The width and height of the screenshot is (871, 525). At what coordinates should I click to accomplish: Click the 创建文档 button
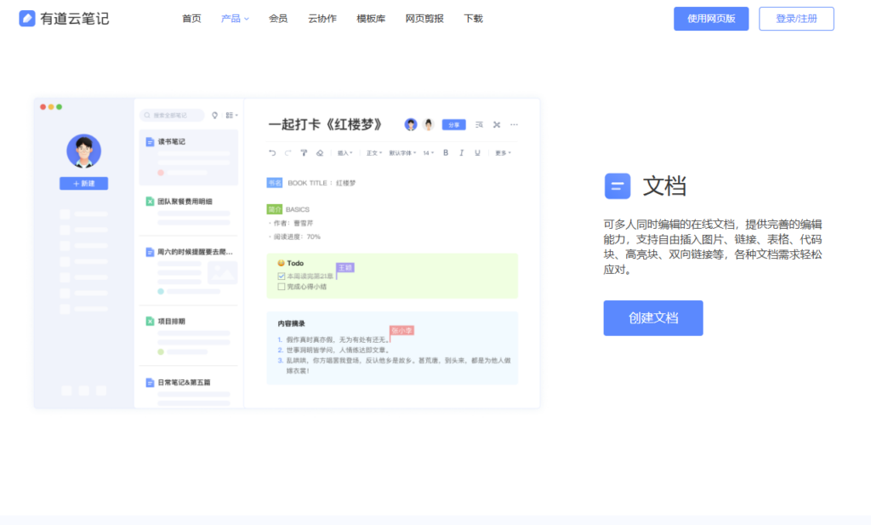[653, 317]
